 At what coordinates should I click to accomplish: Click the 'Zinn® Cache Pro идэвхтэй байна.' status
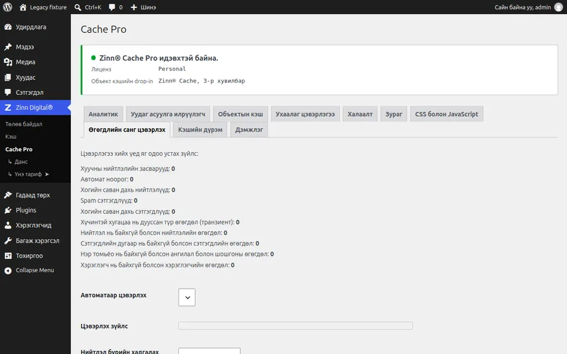(159, 58)
